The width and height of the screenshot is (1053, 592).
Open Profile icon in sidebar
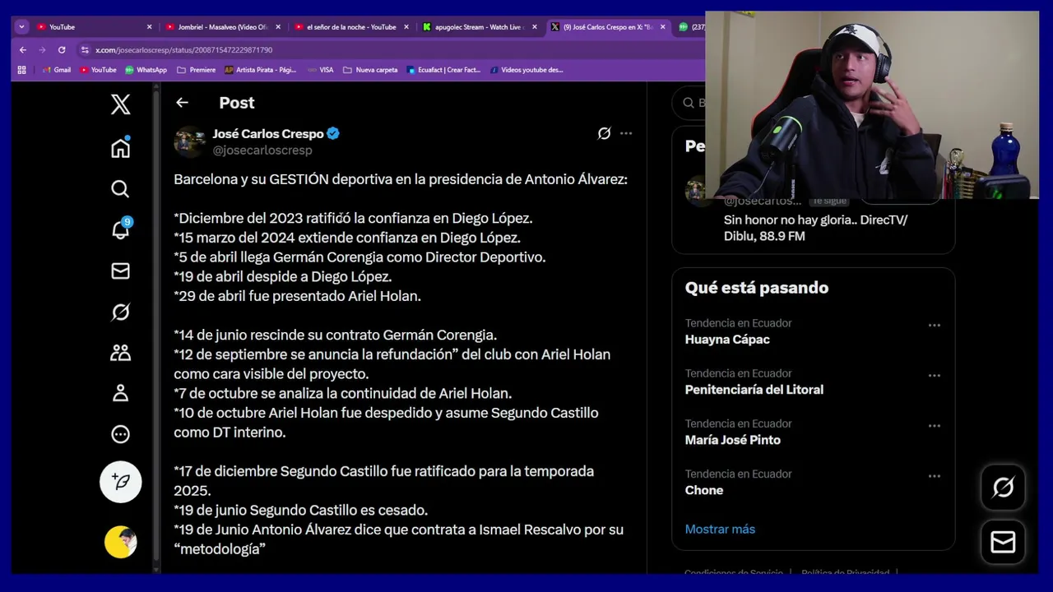coord(120,393)
